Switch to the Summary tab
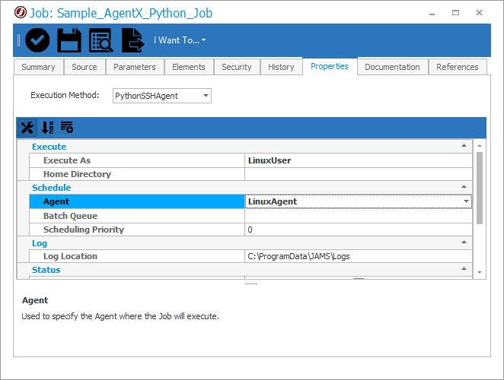Image resolution: width=504 pixels, height=380 pixels. pos(38,67)
